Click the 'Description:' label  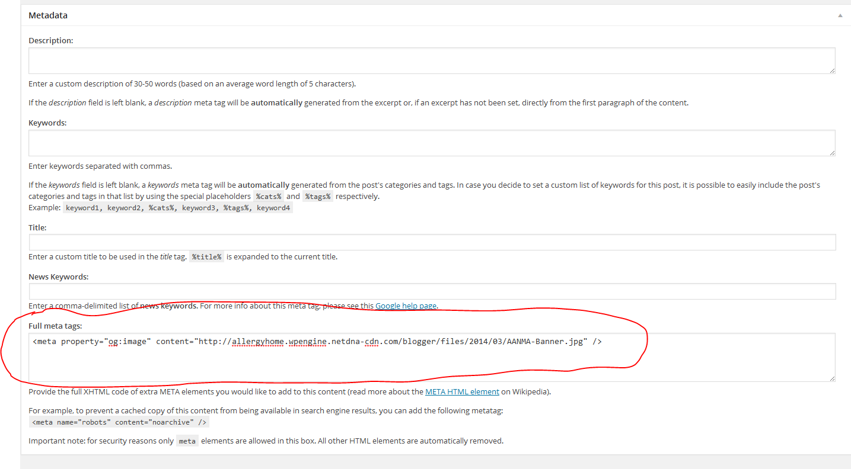click(x=51, y=40)
